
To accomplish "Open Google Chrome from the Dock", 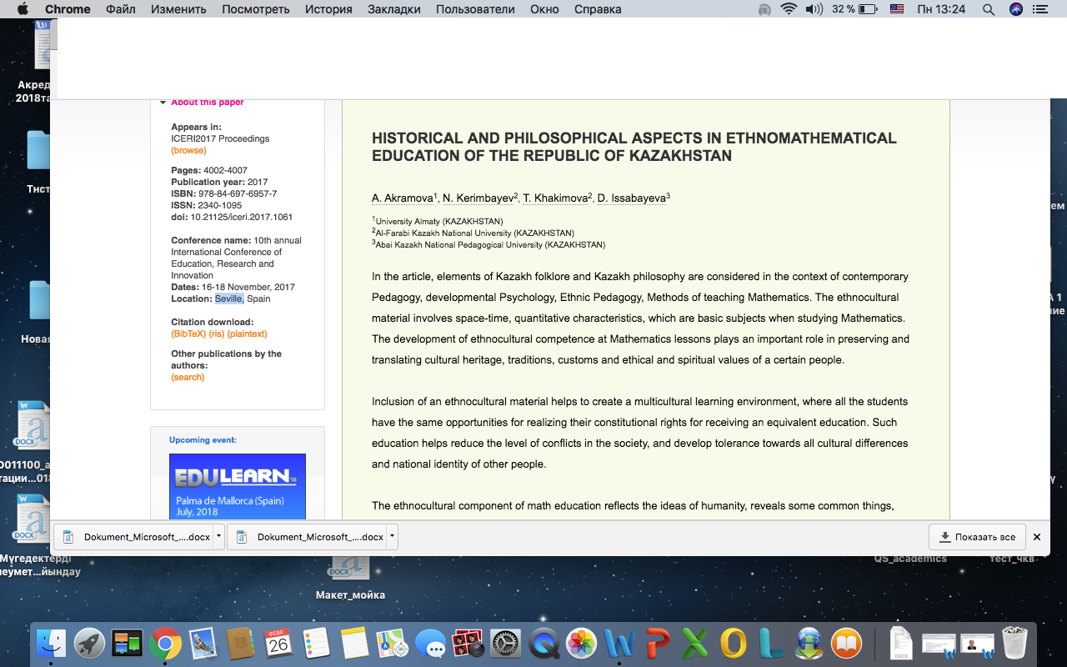I will coord(166,644).
